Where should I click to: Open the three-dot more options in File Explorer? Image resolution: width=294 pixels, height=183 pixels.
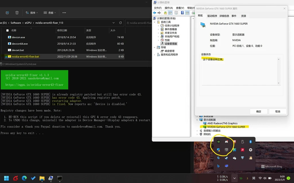[64, 13]
